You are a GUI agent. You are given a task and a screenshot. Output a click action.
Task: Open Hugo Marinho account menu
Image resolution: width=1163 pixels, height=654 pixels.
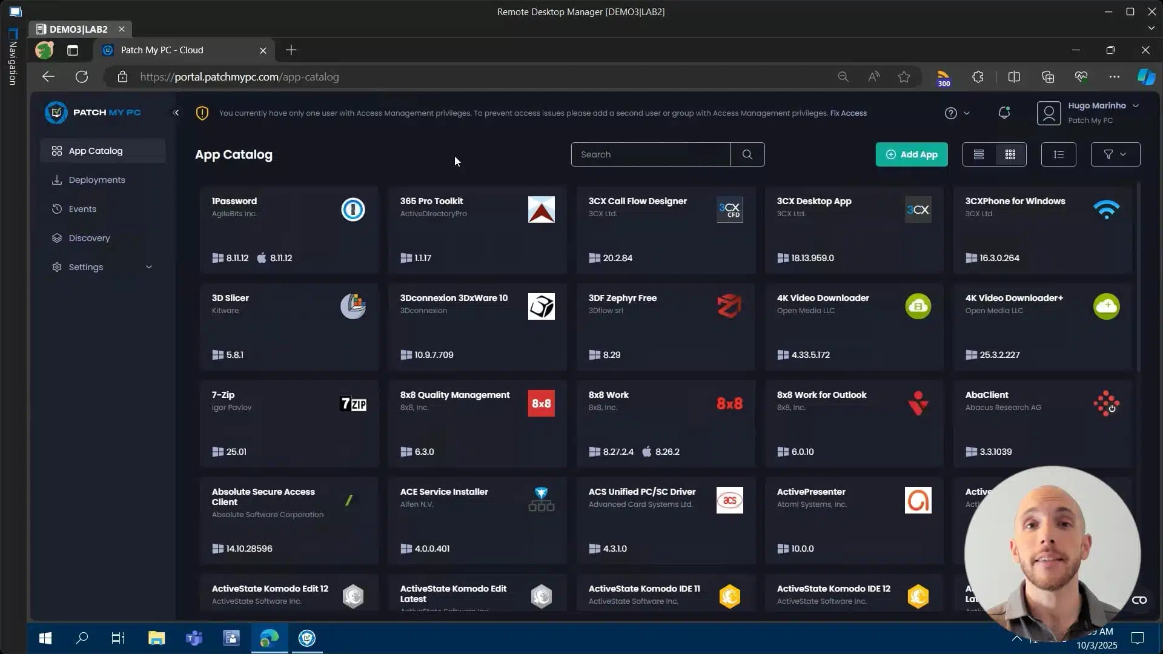[1088, 113]
